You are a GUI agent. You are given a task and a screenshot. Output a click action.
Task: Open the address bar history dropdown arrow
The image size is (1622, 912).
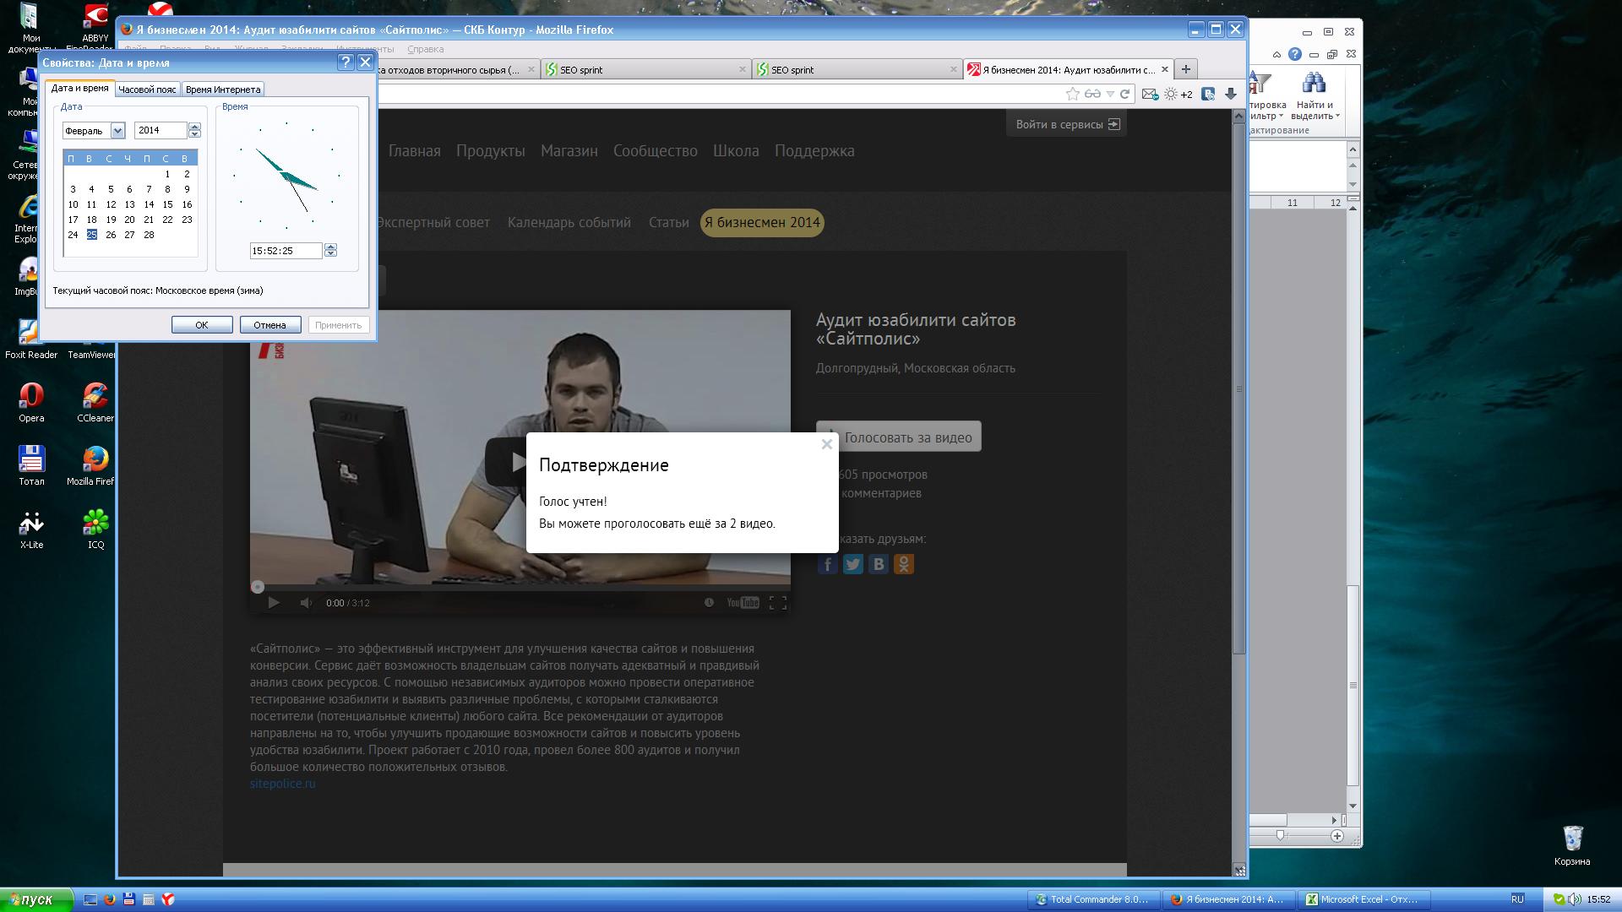click(x=1111, y=94)
